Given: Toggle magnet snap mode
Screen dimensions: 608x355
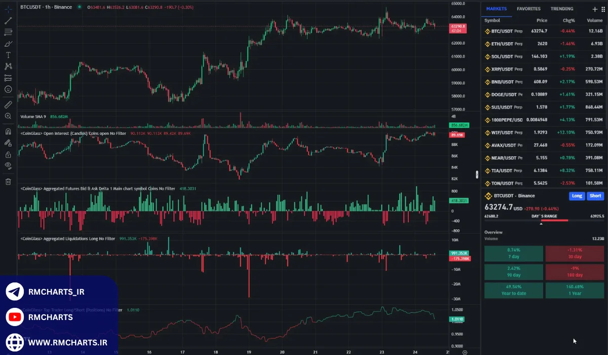Looking at the screenshot, I should point(8,131).
